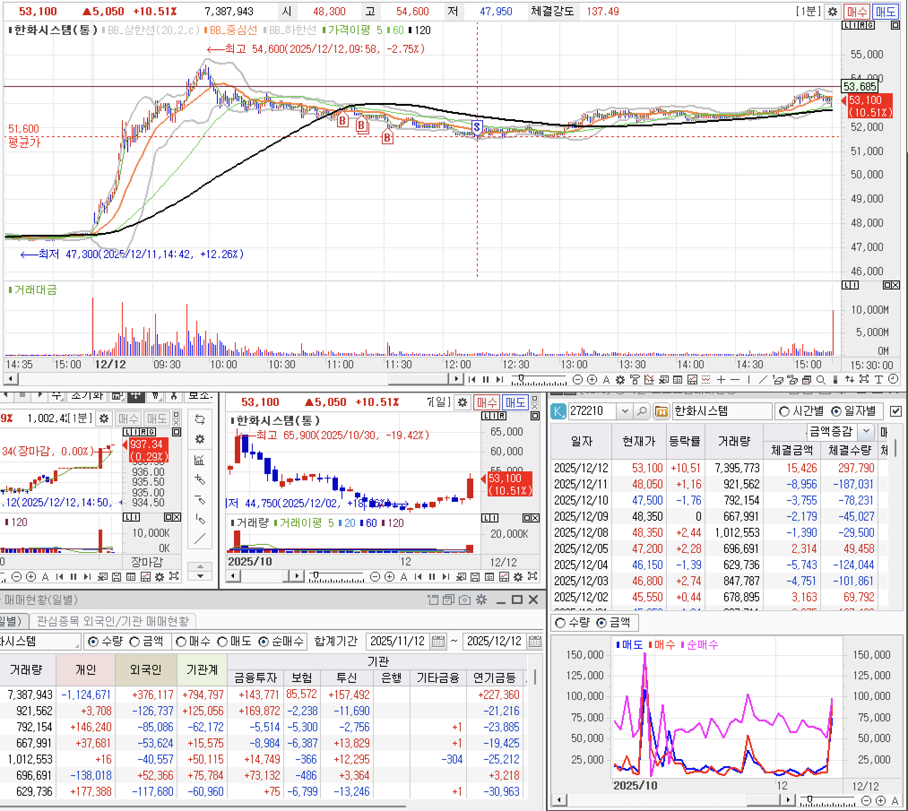The height and width of the screenshot is (811, 908).
Task: Open the calendar for start date 2025/11/12
Action: point(438,641)
